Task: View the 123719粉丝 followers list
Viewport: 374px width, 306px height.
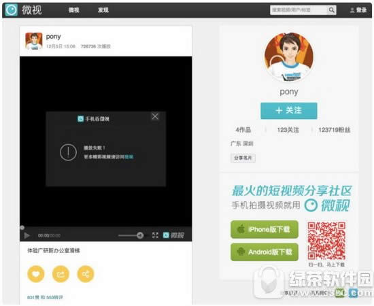Action: pos(335,130)
